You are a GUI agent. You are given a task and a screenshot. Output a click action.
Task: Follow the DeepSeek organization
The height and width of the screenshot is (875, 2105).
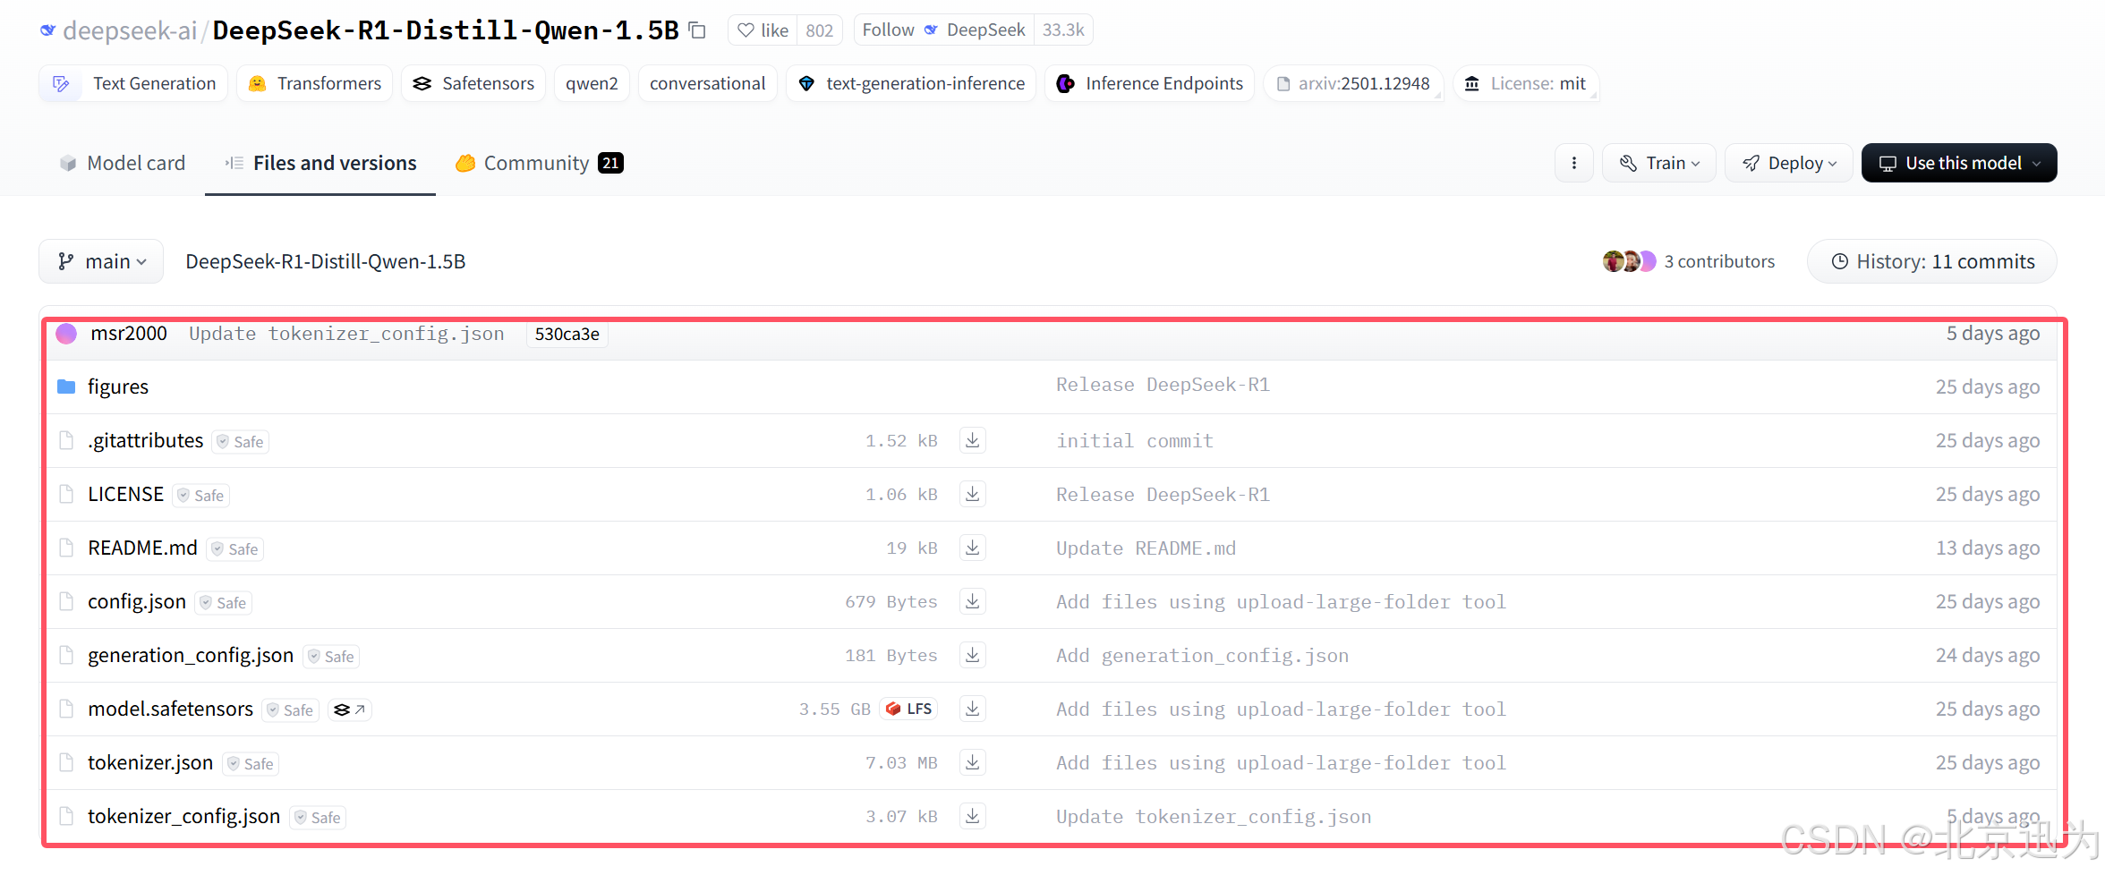(943, 30)
